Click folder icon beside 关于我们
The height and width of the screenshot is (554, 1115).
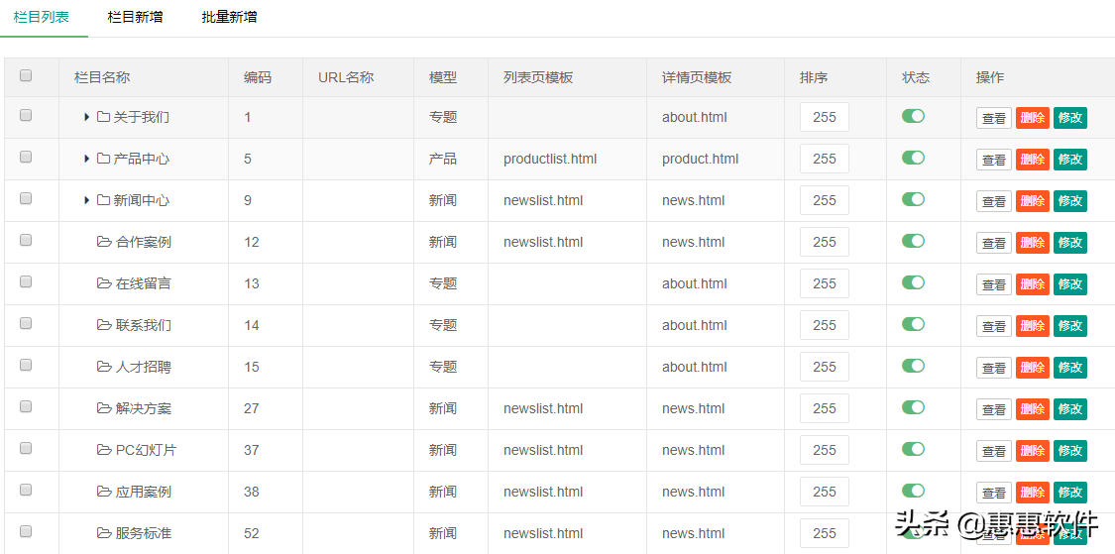pyautogui.click(x=103, y=117)
